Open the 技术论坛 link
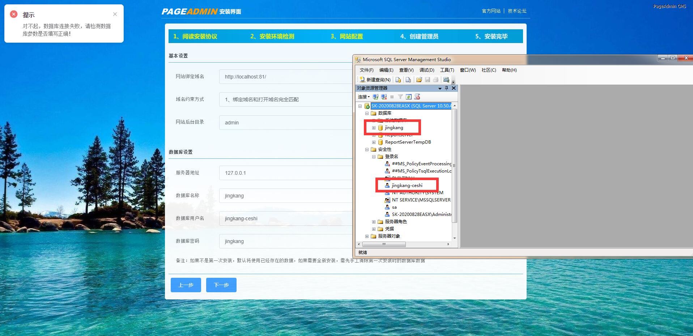693x336 pixels. pos(517,11)
